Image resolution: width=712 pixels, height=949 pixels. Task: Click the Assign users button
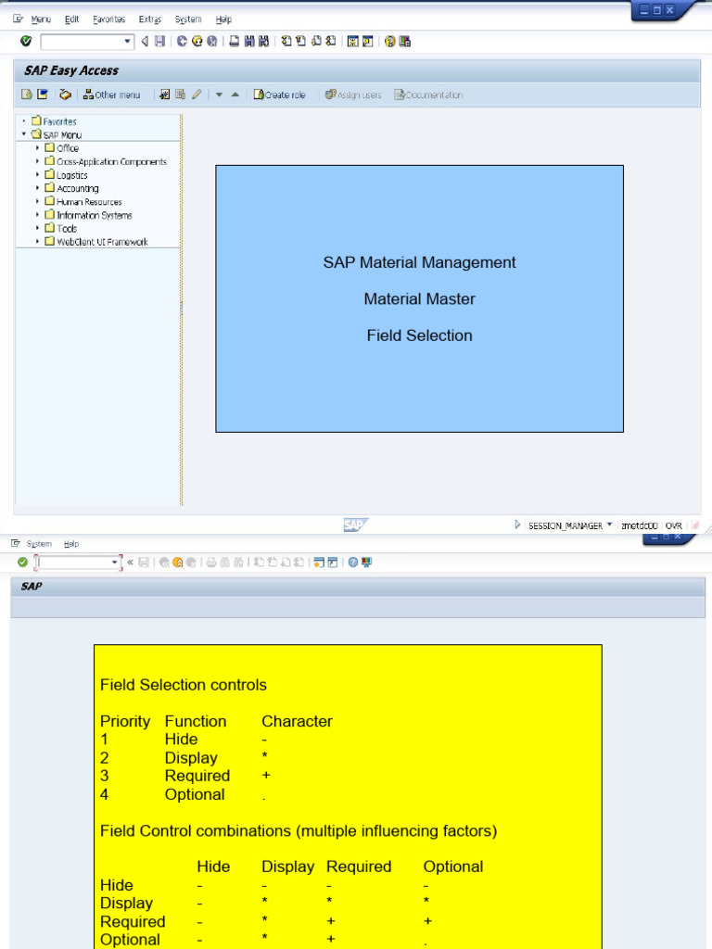pyautogui.click(x=353, y=95)
